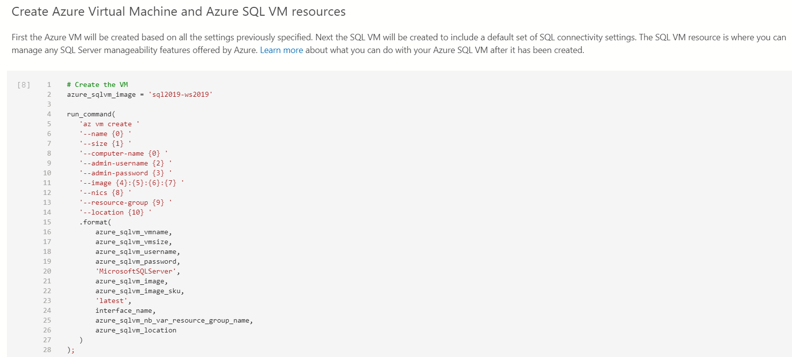Click the cell execution count [8]
The image size is (792, 357).
coord(24,85)
